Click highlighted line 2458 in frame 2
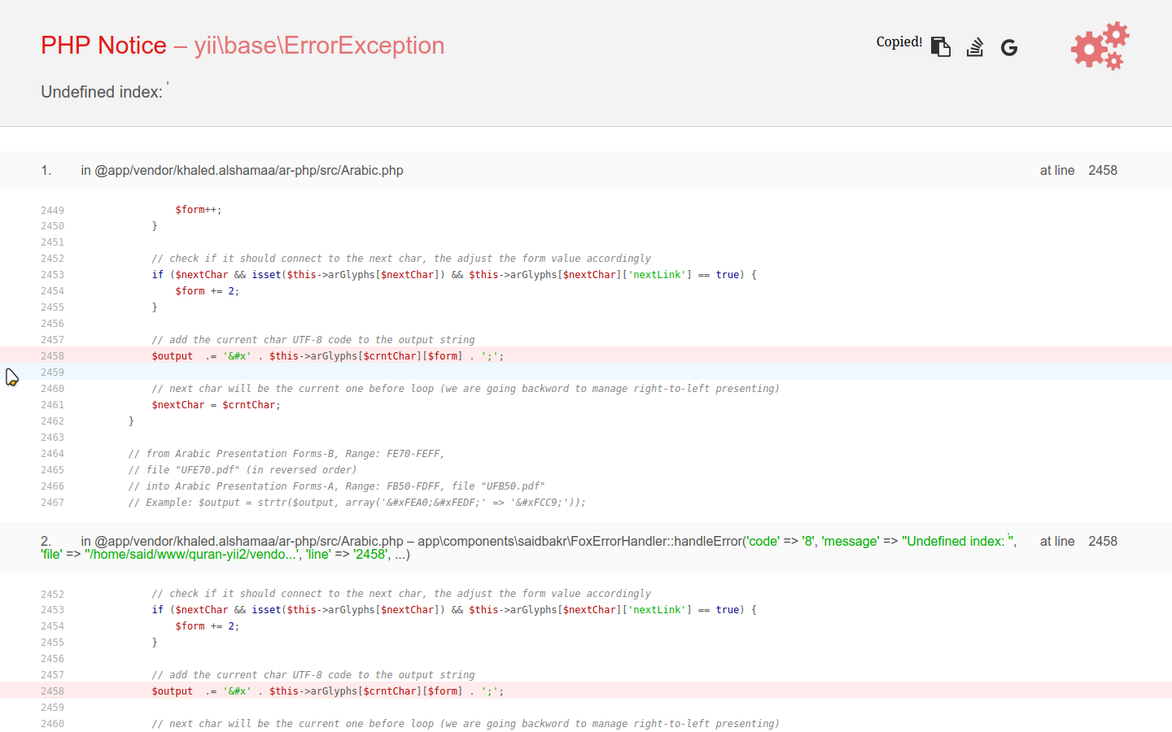 [586, 691]
